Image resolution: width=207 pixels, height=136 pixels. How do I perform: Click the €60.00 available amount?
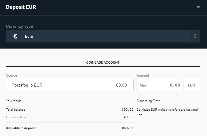pyautogui.click(x=128, y=128)
